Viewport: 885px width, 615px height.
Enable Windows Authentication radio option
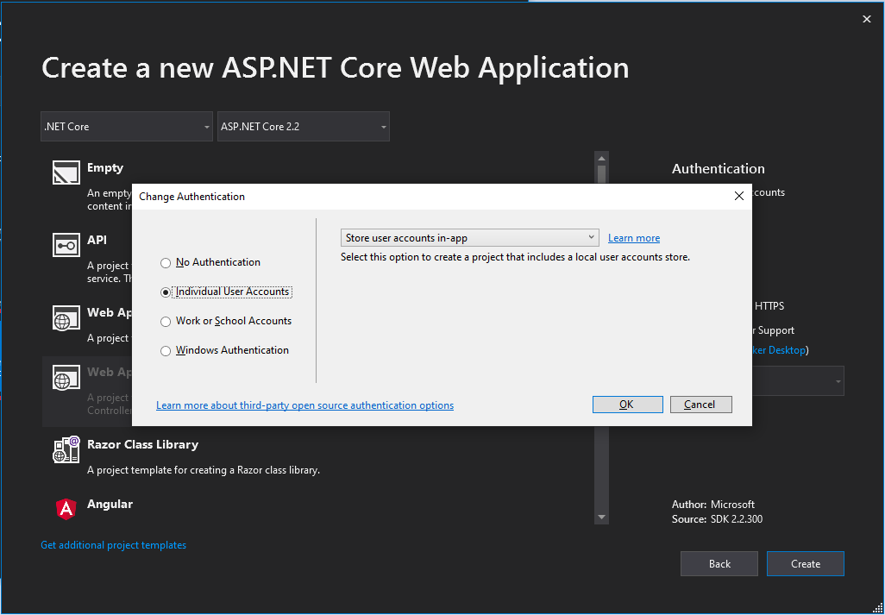point(166,351)
